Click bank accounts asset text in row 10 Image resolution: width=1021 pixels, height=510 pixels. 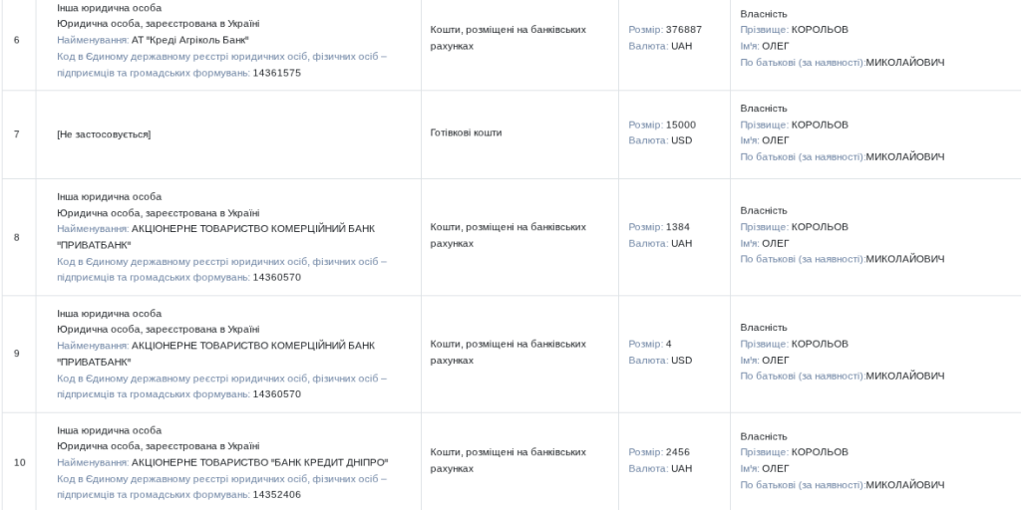(508, 460)
